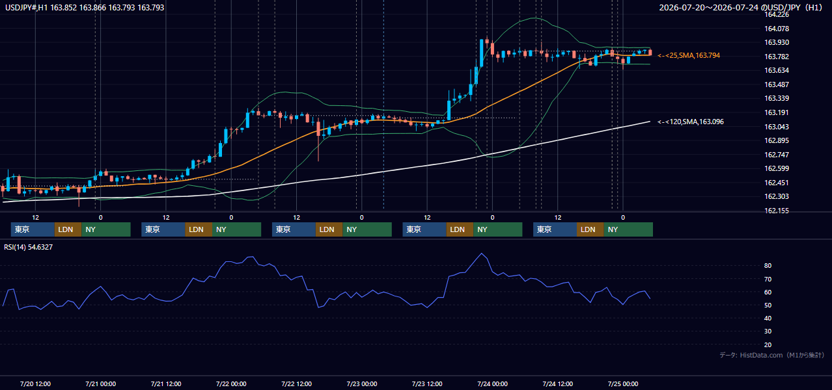This screenshot has height=390, width=832.
Task: Select the 7/21 00:00 time axis label
Action: click(x=100, y=383)
